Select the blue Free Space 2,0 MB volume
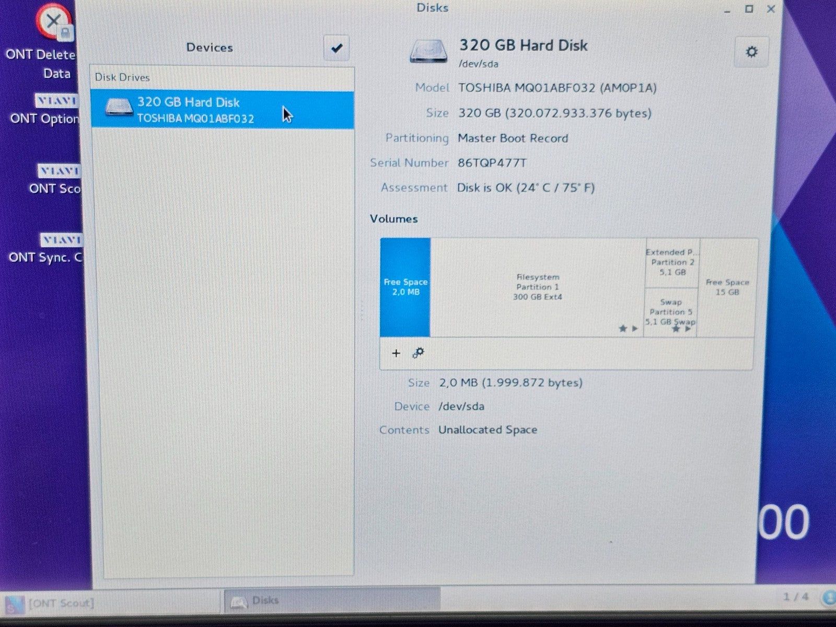This screenshot has height=627, width=836. pyautogui.click(x=405, y=287)
